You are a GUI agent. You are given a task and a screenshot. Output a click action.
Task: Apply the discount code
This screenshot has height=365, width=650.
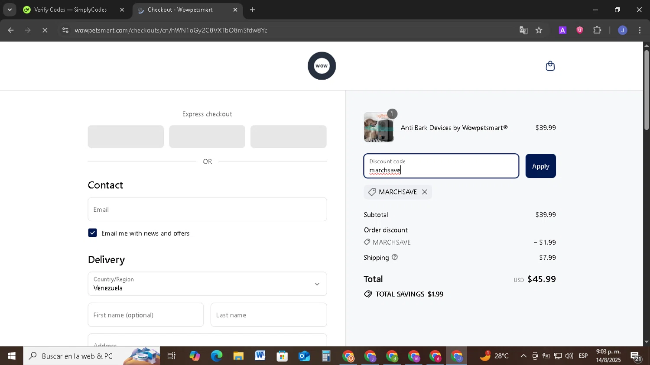(540, 166)
